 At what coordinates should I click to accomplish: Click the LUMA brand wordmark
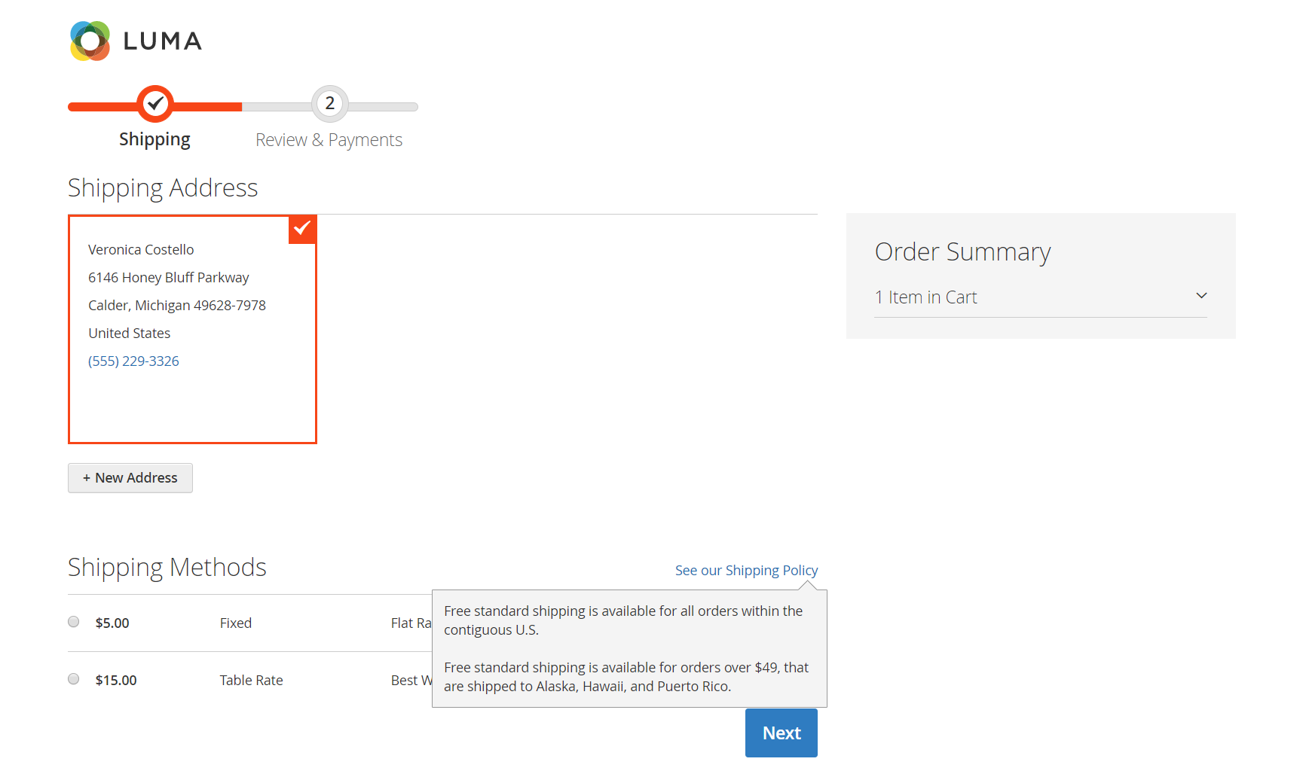coord(163,41)
